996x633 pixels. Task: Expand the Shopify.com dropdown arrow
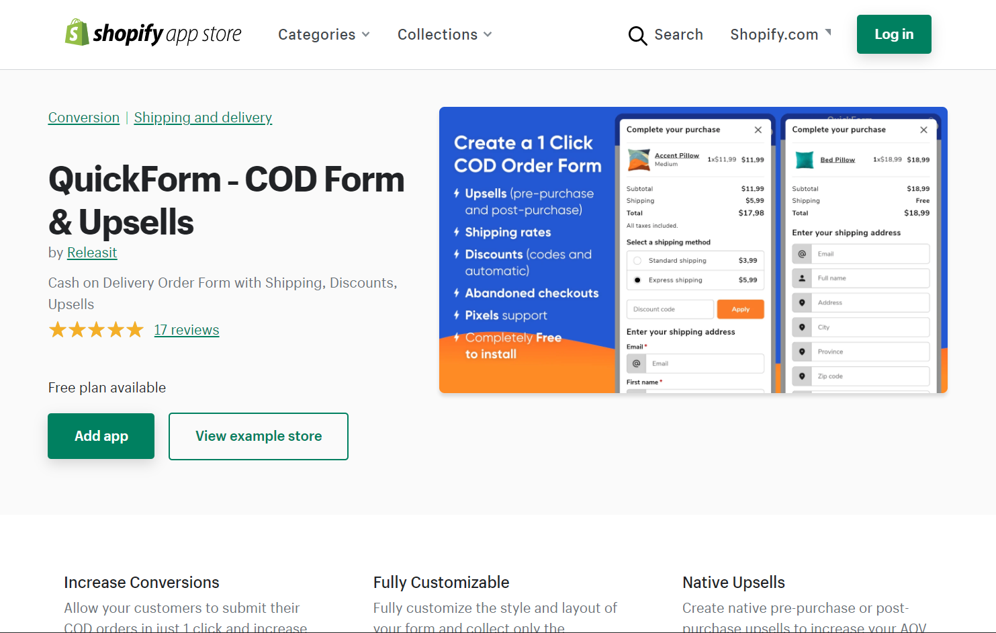(x=829, y=30)
